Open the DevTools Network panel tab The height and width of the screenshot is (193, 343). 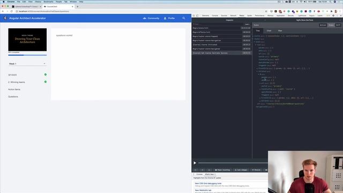pyautogui.click(x=233, y=16)
